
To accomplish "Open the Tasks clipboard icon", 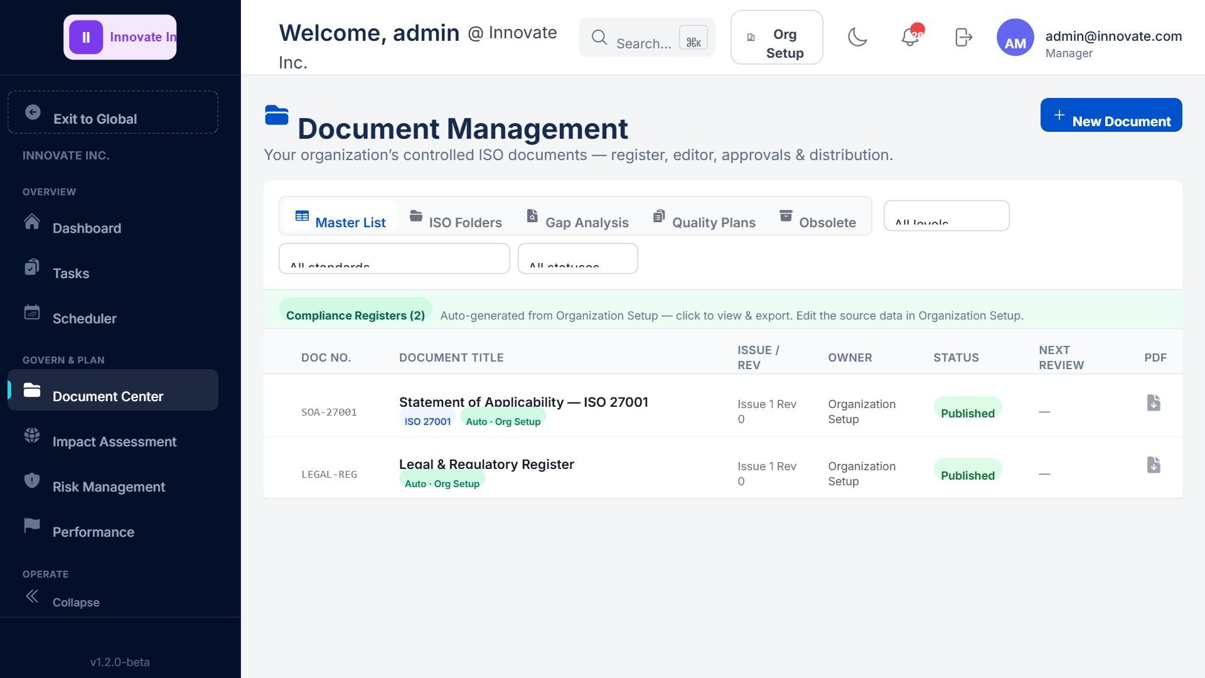I will (x=32, y=267).
